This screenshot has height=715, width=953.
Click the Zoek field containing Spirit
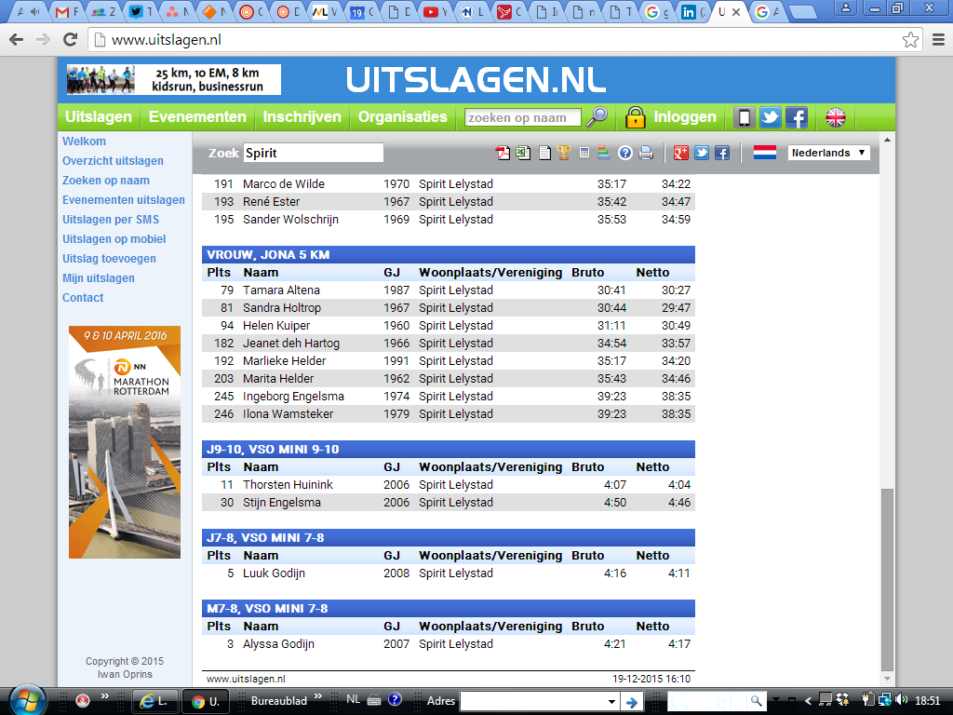[x=313, y=153]
